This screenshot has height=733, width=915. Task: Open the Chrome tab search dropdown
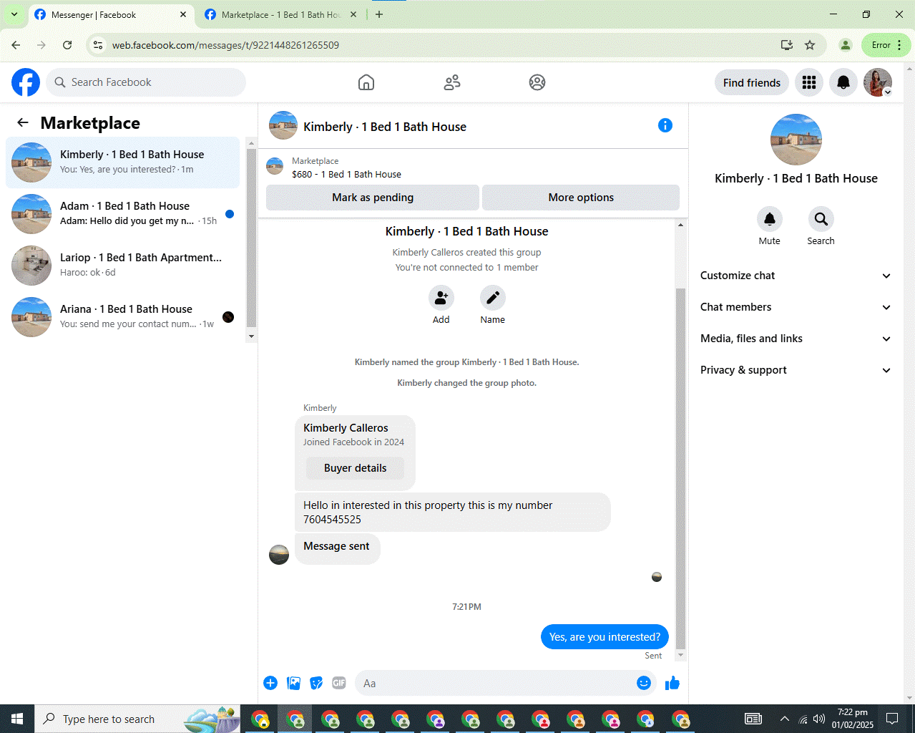(14, 14)
